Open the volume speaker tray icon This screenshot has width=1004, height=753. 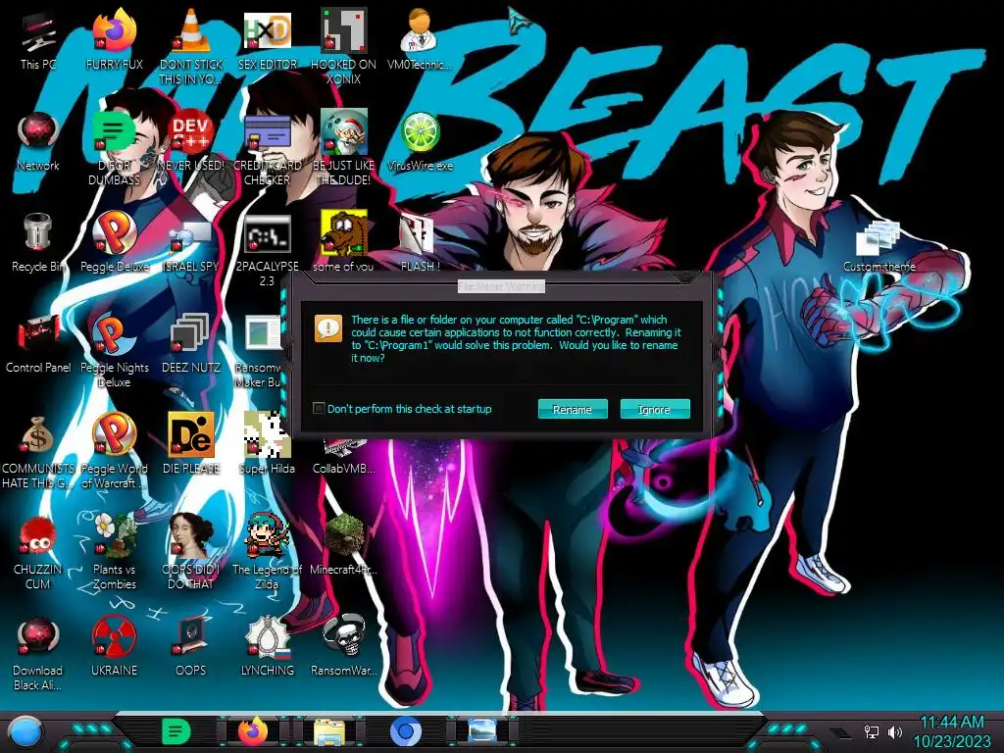[895, 731]
